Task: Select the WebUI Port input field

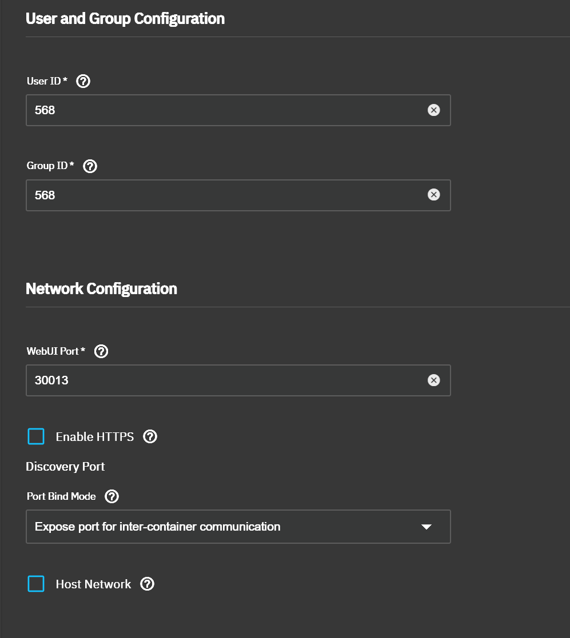Action: (223, 380)
